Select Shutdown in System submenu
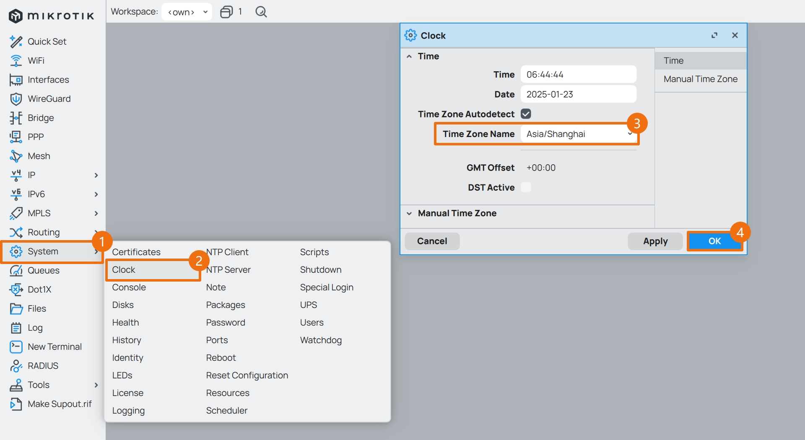 coord(321,270)
